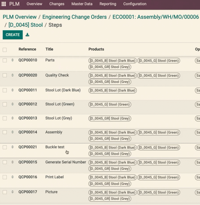The image size is (200, 205).
Task: Navigate to Engineering Change Orders breadcrumb
Action: coord(75,17)
